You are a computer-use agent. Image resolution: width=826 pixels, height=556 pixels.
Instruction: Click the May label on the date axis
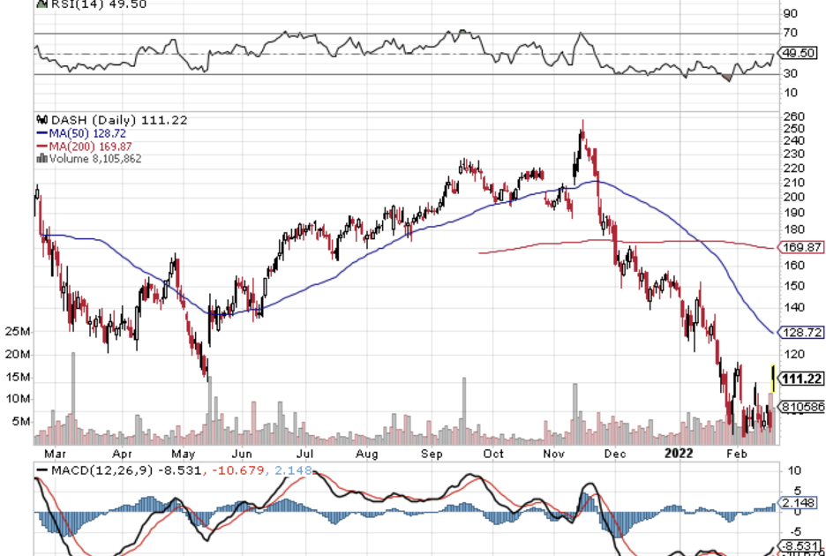183,454
